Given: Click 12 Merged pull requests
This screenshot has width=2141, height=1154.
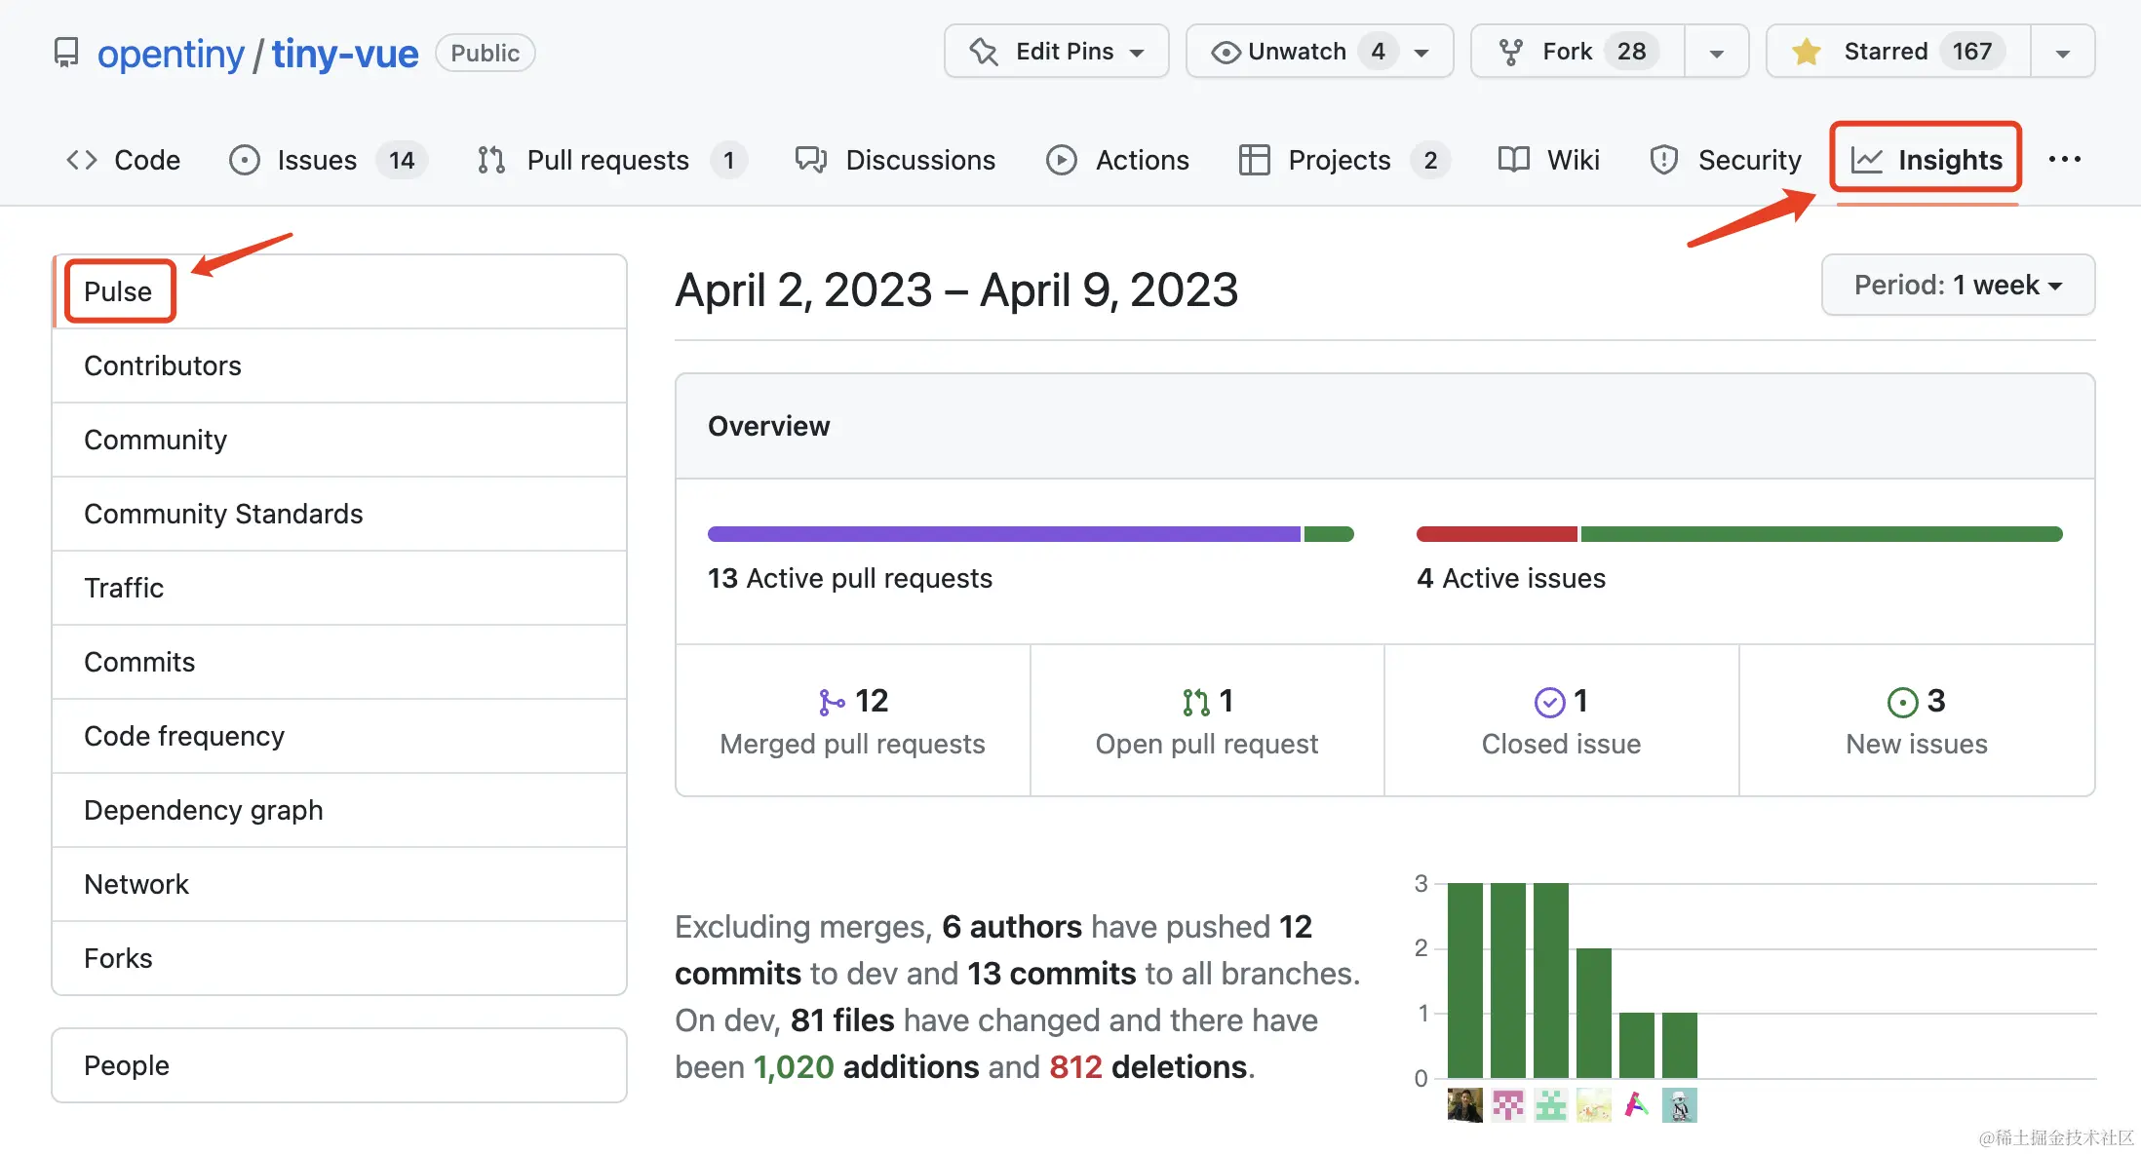Looking at the screenshot, I should coord(853,720).
